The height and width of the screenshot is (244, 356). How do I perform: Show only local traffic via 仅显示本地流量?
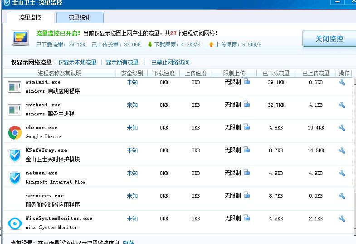(78, 62)
